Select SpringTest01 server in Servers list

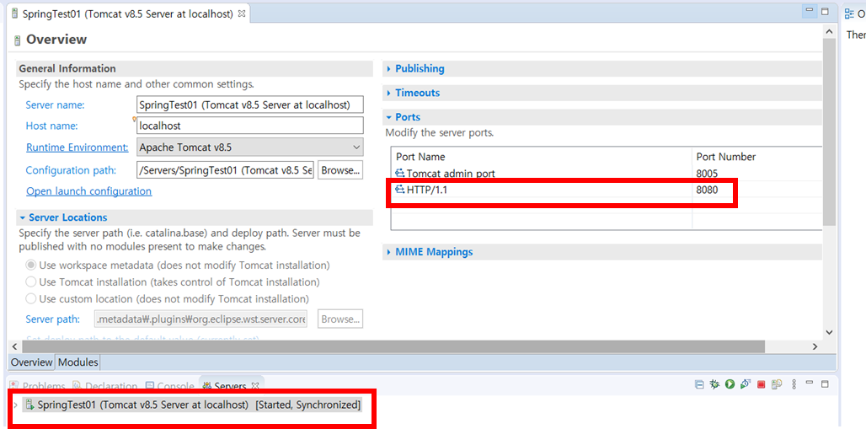point(192,405)
